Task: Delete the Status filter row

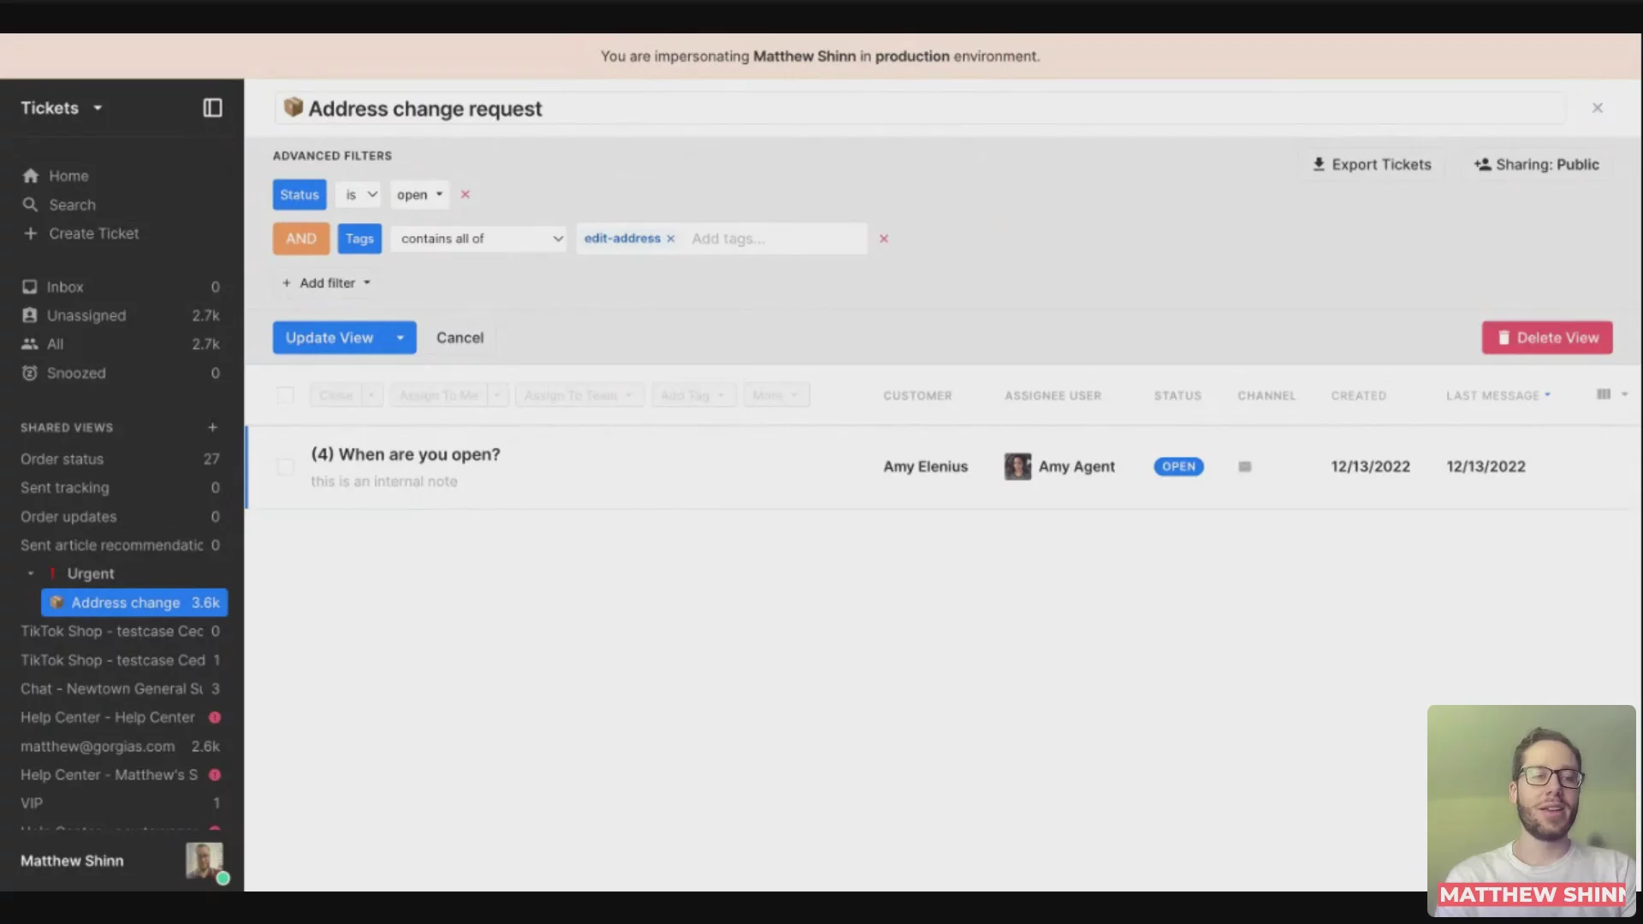Action: [465, 194]
